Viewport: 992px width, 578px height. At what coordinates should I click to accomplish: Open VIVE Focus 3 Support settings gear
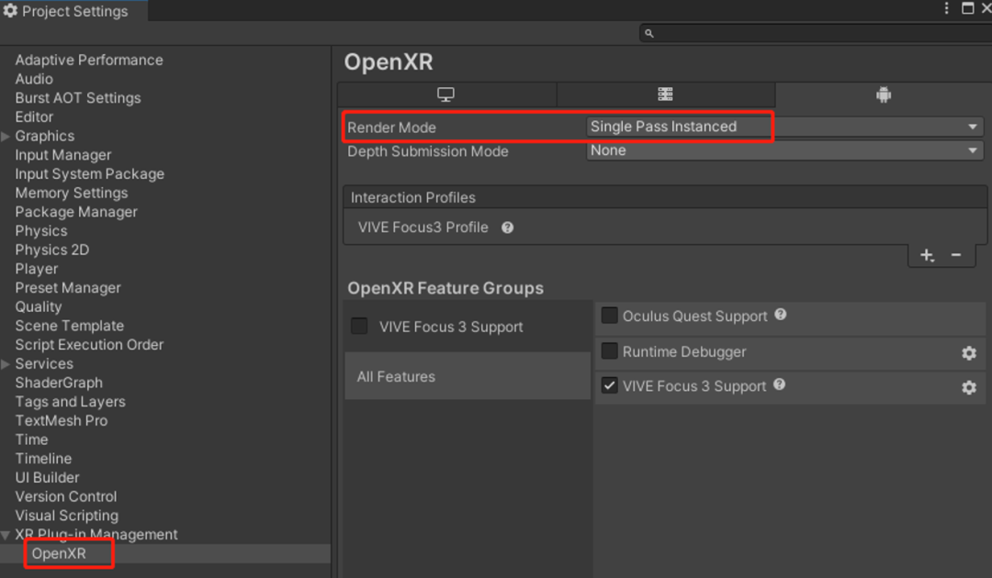pos(969,387)
